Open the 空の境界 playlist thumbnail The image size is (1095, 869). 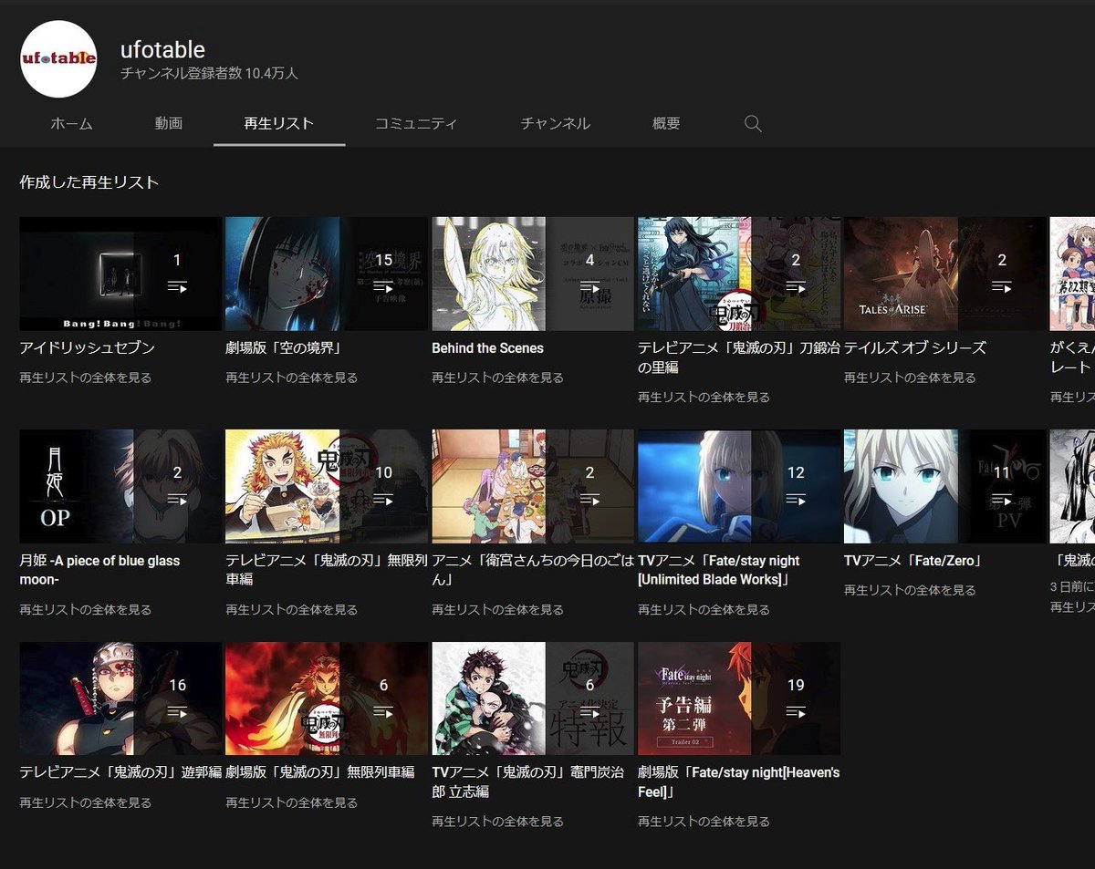(327, 274)
